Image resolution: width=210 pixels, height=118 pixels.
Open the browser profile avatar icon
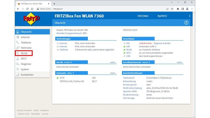pos(187,9)
